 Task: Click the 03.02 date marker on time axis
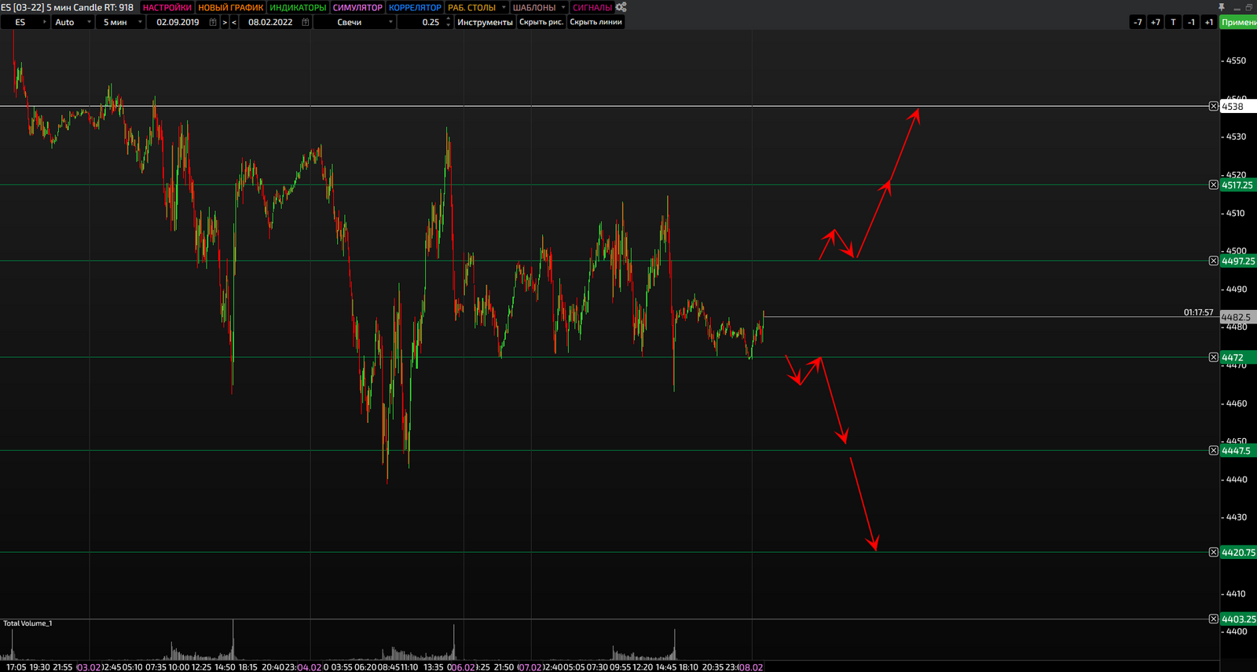pos(89,667)
